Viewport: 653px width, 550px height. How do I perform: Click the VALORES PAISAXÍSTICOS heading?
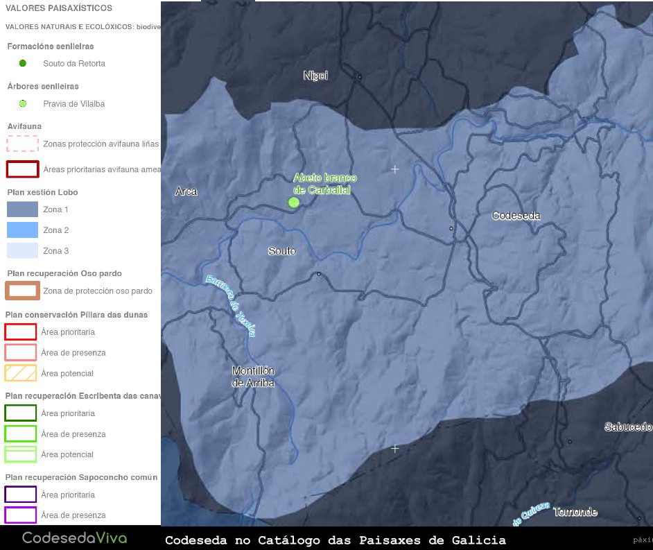pyautogui.click(x=59, y=8)
